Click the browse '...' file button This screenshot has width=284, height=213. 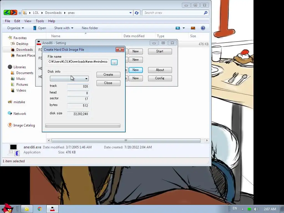pyautogui.click(x=114, y=62)
